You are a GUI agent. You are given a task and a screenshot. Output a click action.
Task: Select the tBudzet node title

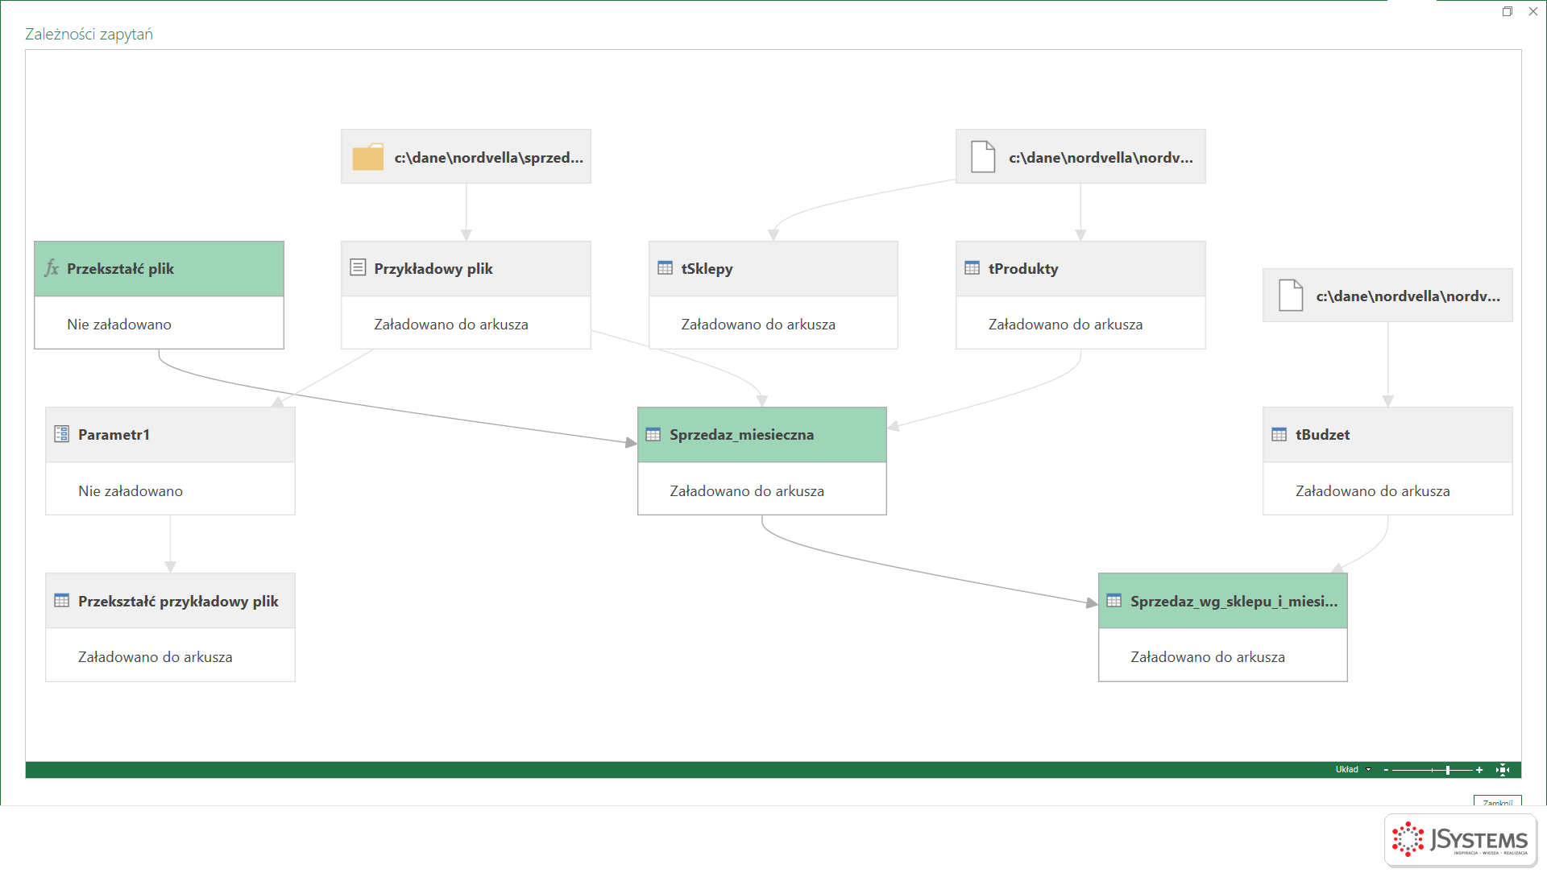pos(1322,435)
